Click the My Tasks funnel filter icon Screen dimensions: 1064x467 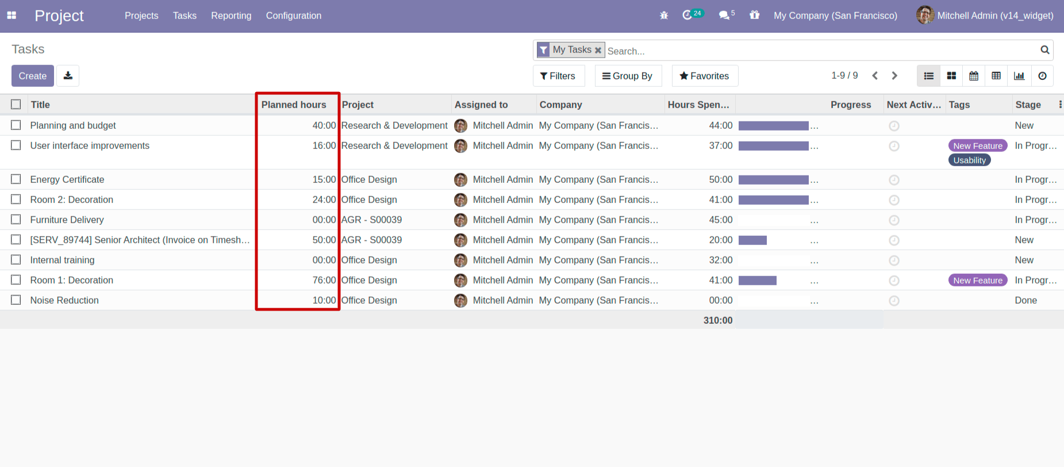[544, 50]
